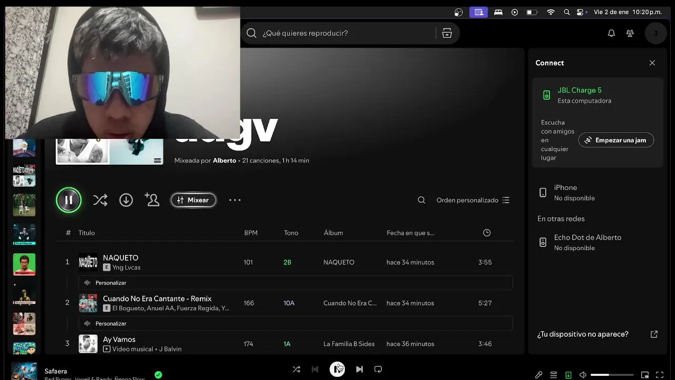Click the Wi-Fi icon in the macOS menu bar
The width and height of the screenshot is (675, 380).
pos(551,12)
